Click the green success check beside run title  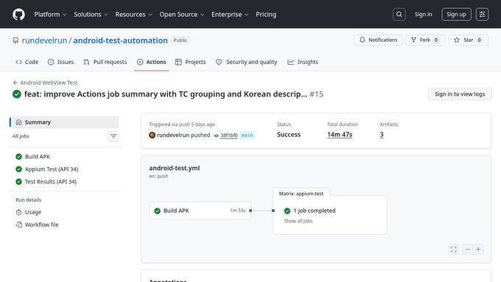(x=17, y=94)
